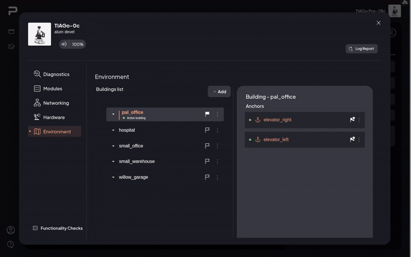Open Functionality Checks
This screenshot has width=411, height=257.
(58, 228)
